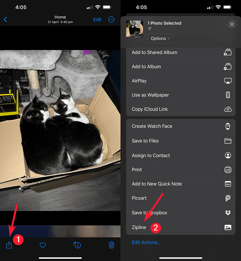The width and height of the screenshot is (241, 261).
Task: Open the ellipsis more options menu
Action: [x=111, y=20]
